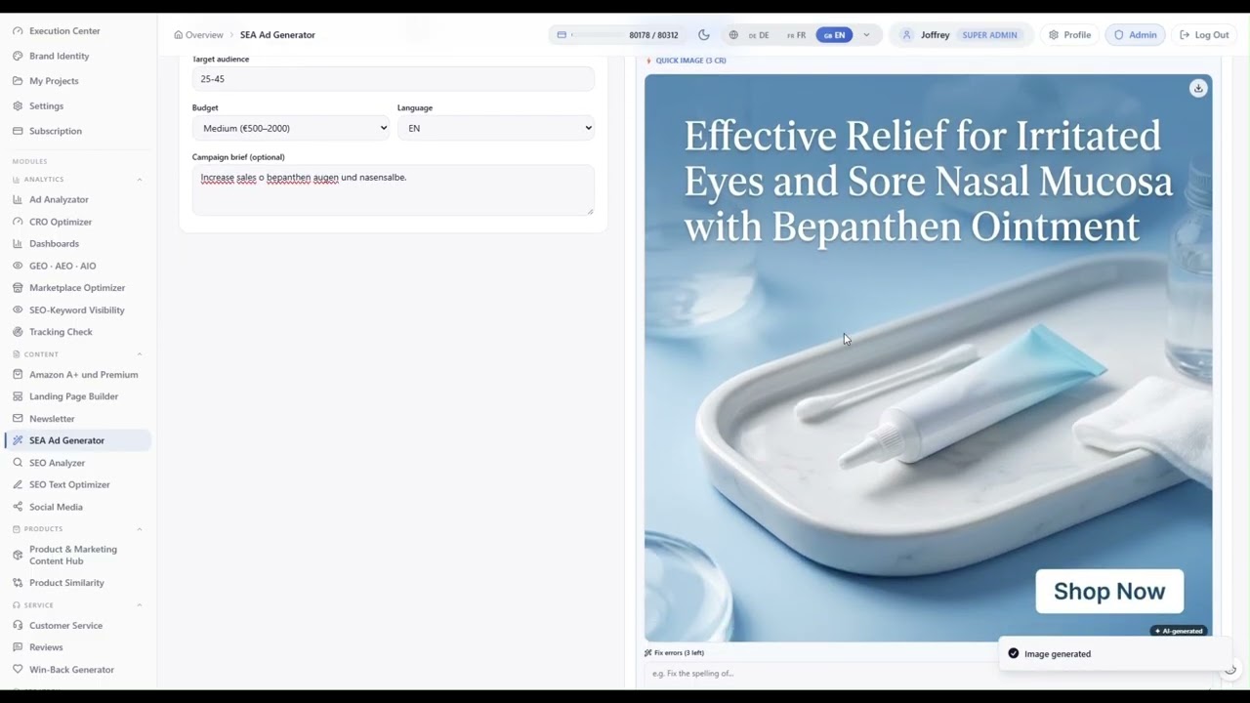
Task: Click the globe language icon
Action: tap(733, 35)
